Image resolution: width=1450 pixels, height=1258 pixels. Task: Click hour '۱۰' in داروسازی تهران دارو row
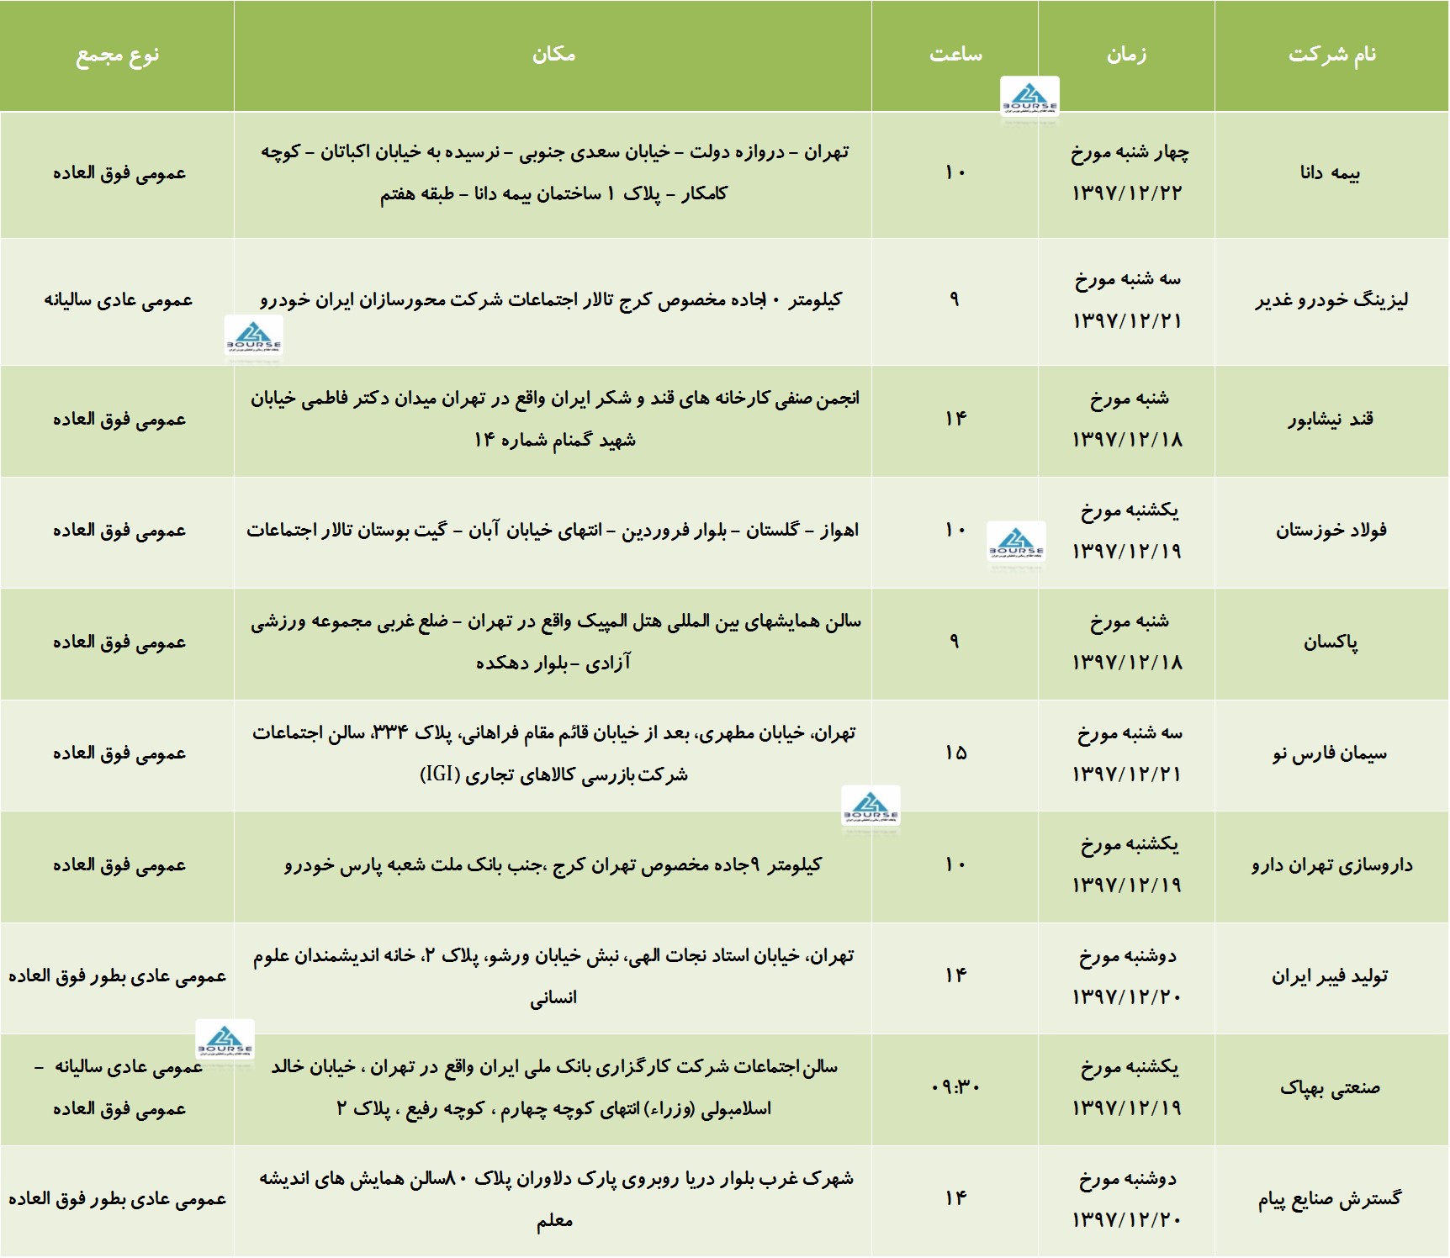pos(955,864)
